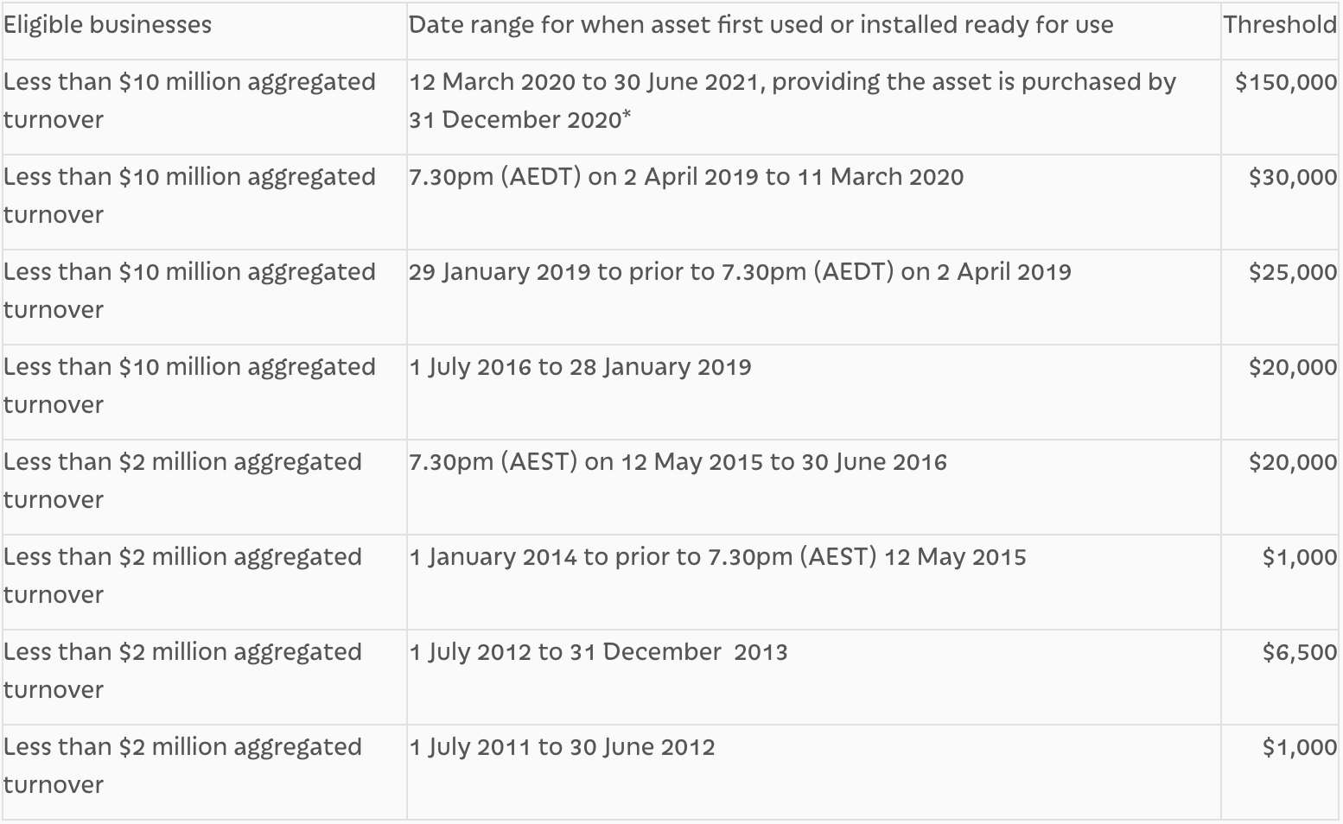Click the turnover cell in the $150,000 row
The image size is (1343, 824).
tap(189, 100)
